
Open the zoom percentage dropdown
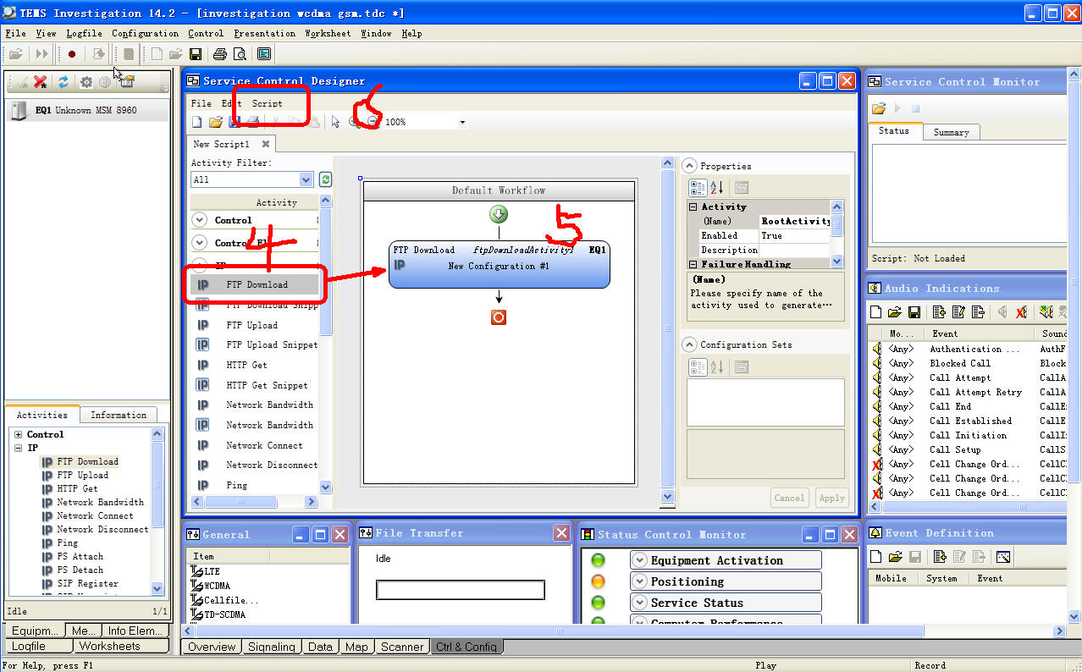point(462,123)
